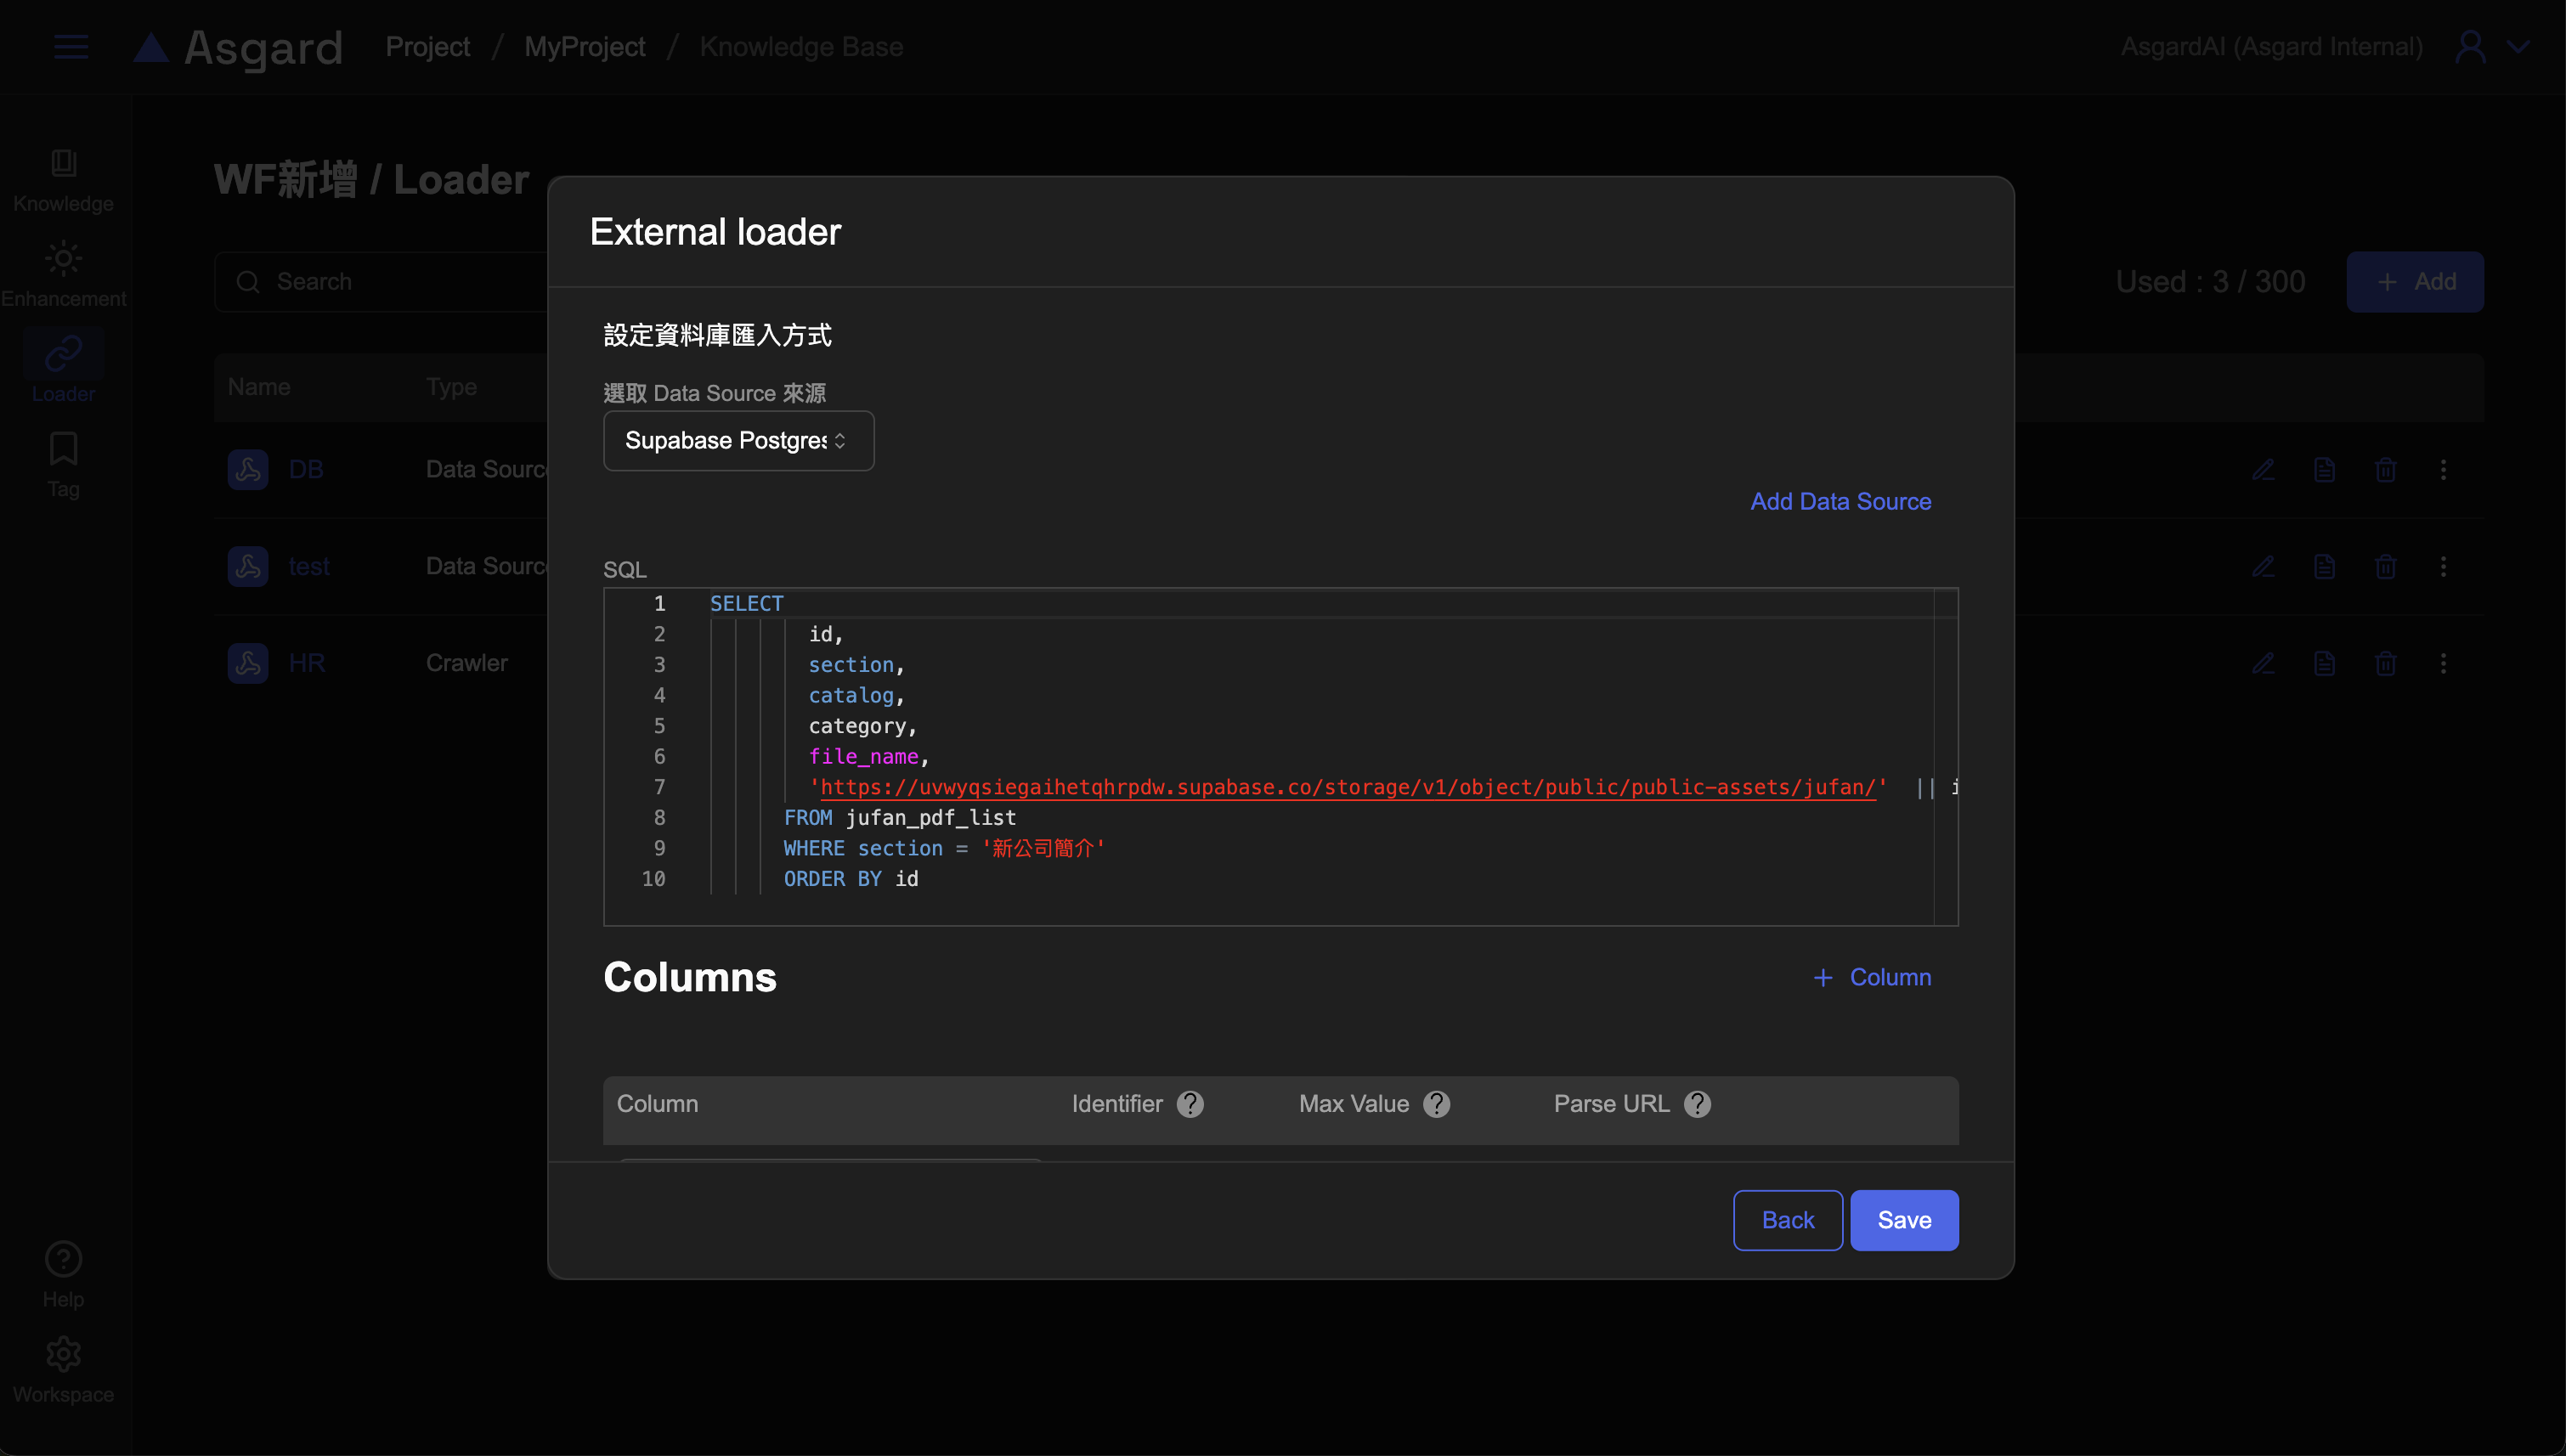Click the Max Value help icon
Viewport: 2566px width, 1456px height.
(x=1436, y=1104)
